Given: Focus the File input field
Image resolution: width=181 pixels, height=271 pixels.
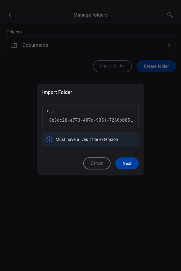Looking at the screenshot, I should click(91, 116).
